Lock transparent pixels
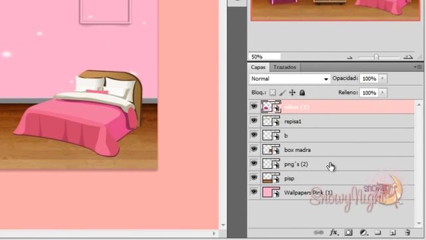The image size is (426, 240). pyautogui.click(x=272, y=93)
